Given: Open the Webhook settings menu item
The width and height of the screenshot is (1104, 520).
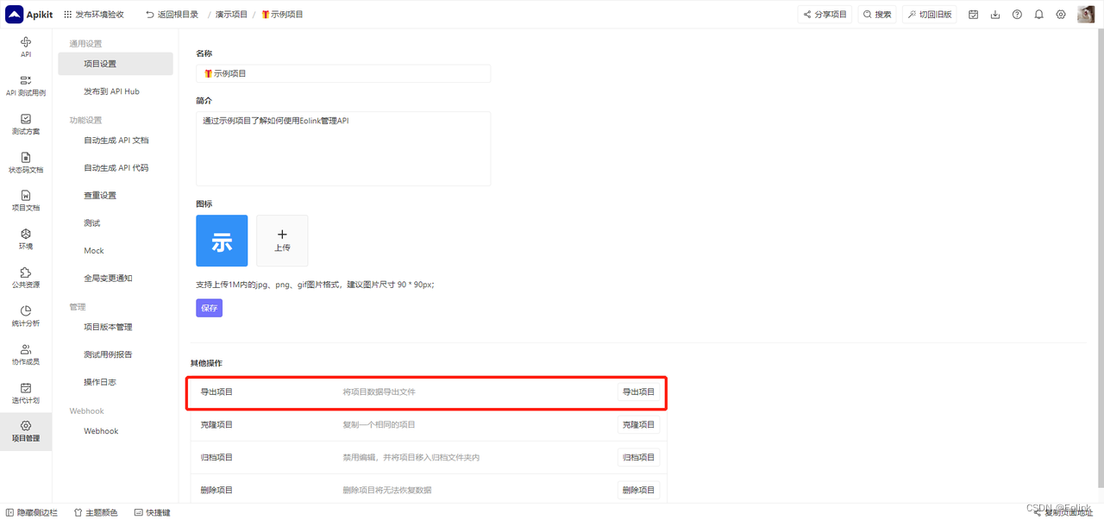Looking at the screenshot, I should tap(101, 430).
